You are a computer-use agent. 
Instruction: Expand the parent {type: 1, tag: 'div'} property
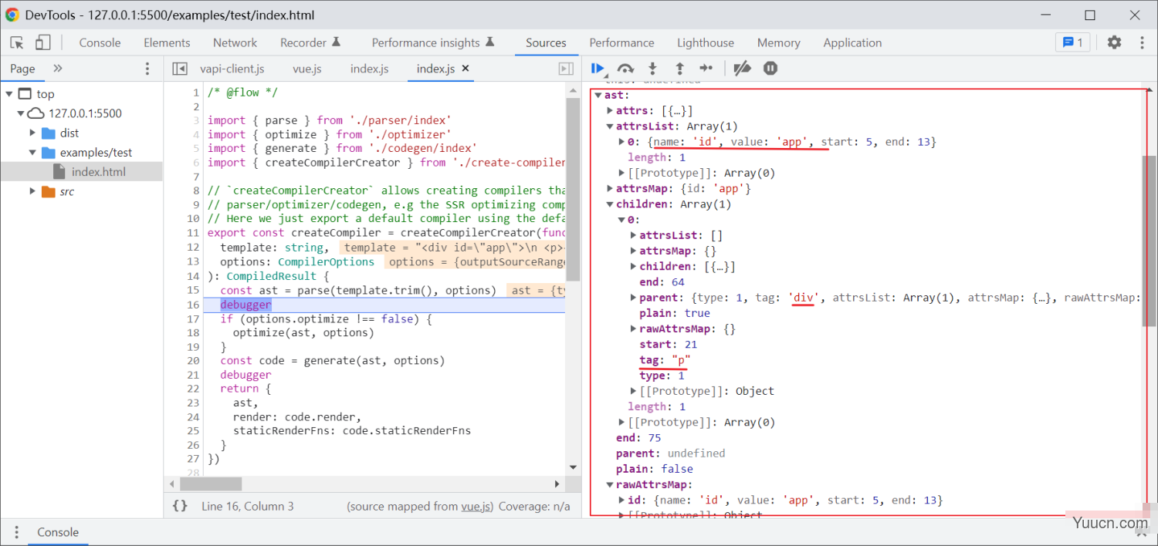[x=633, y=298]
